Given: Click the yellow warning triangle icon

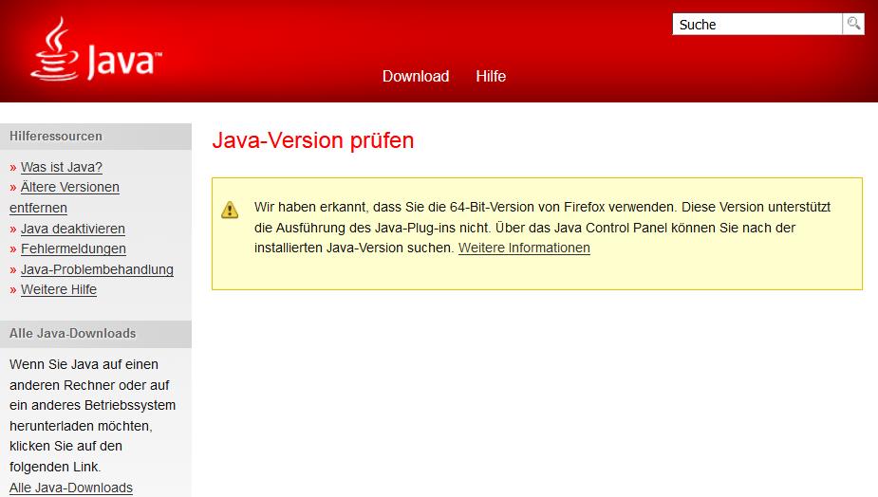Looking at the screenshot, I should 230,210.
